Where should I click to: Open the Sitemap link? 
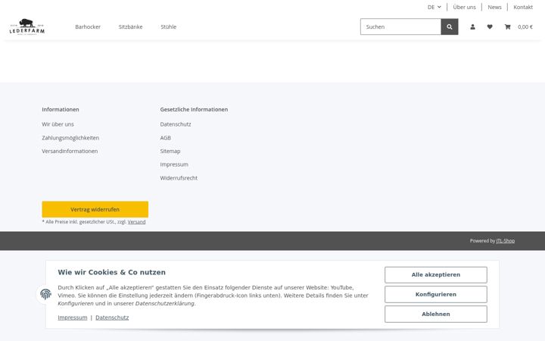click(170, 151)
